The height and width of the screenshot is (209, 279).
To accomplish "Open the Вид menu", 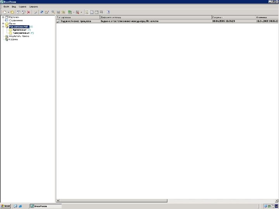I will coord(14,7).
